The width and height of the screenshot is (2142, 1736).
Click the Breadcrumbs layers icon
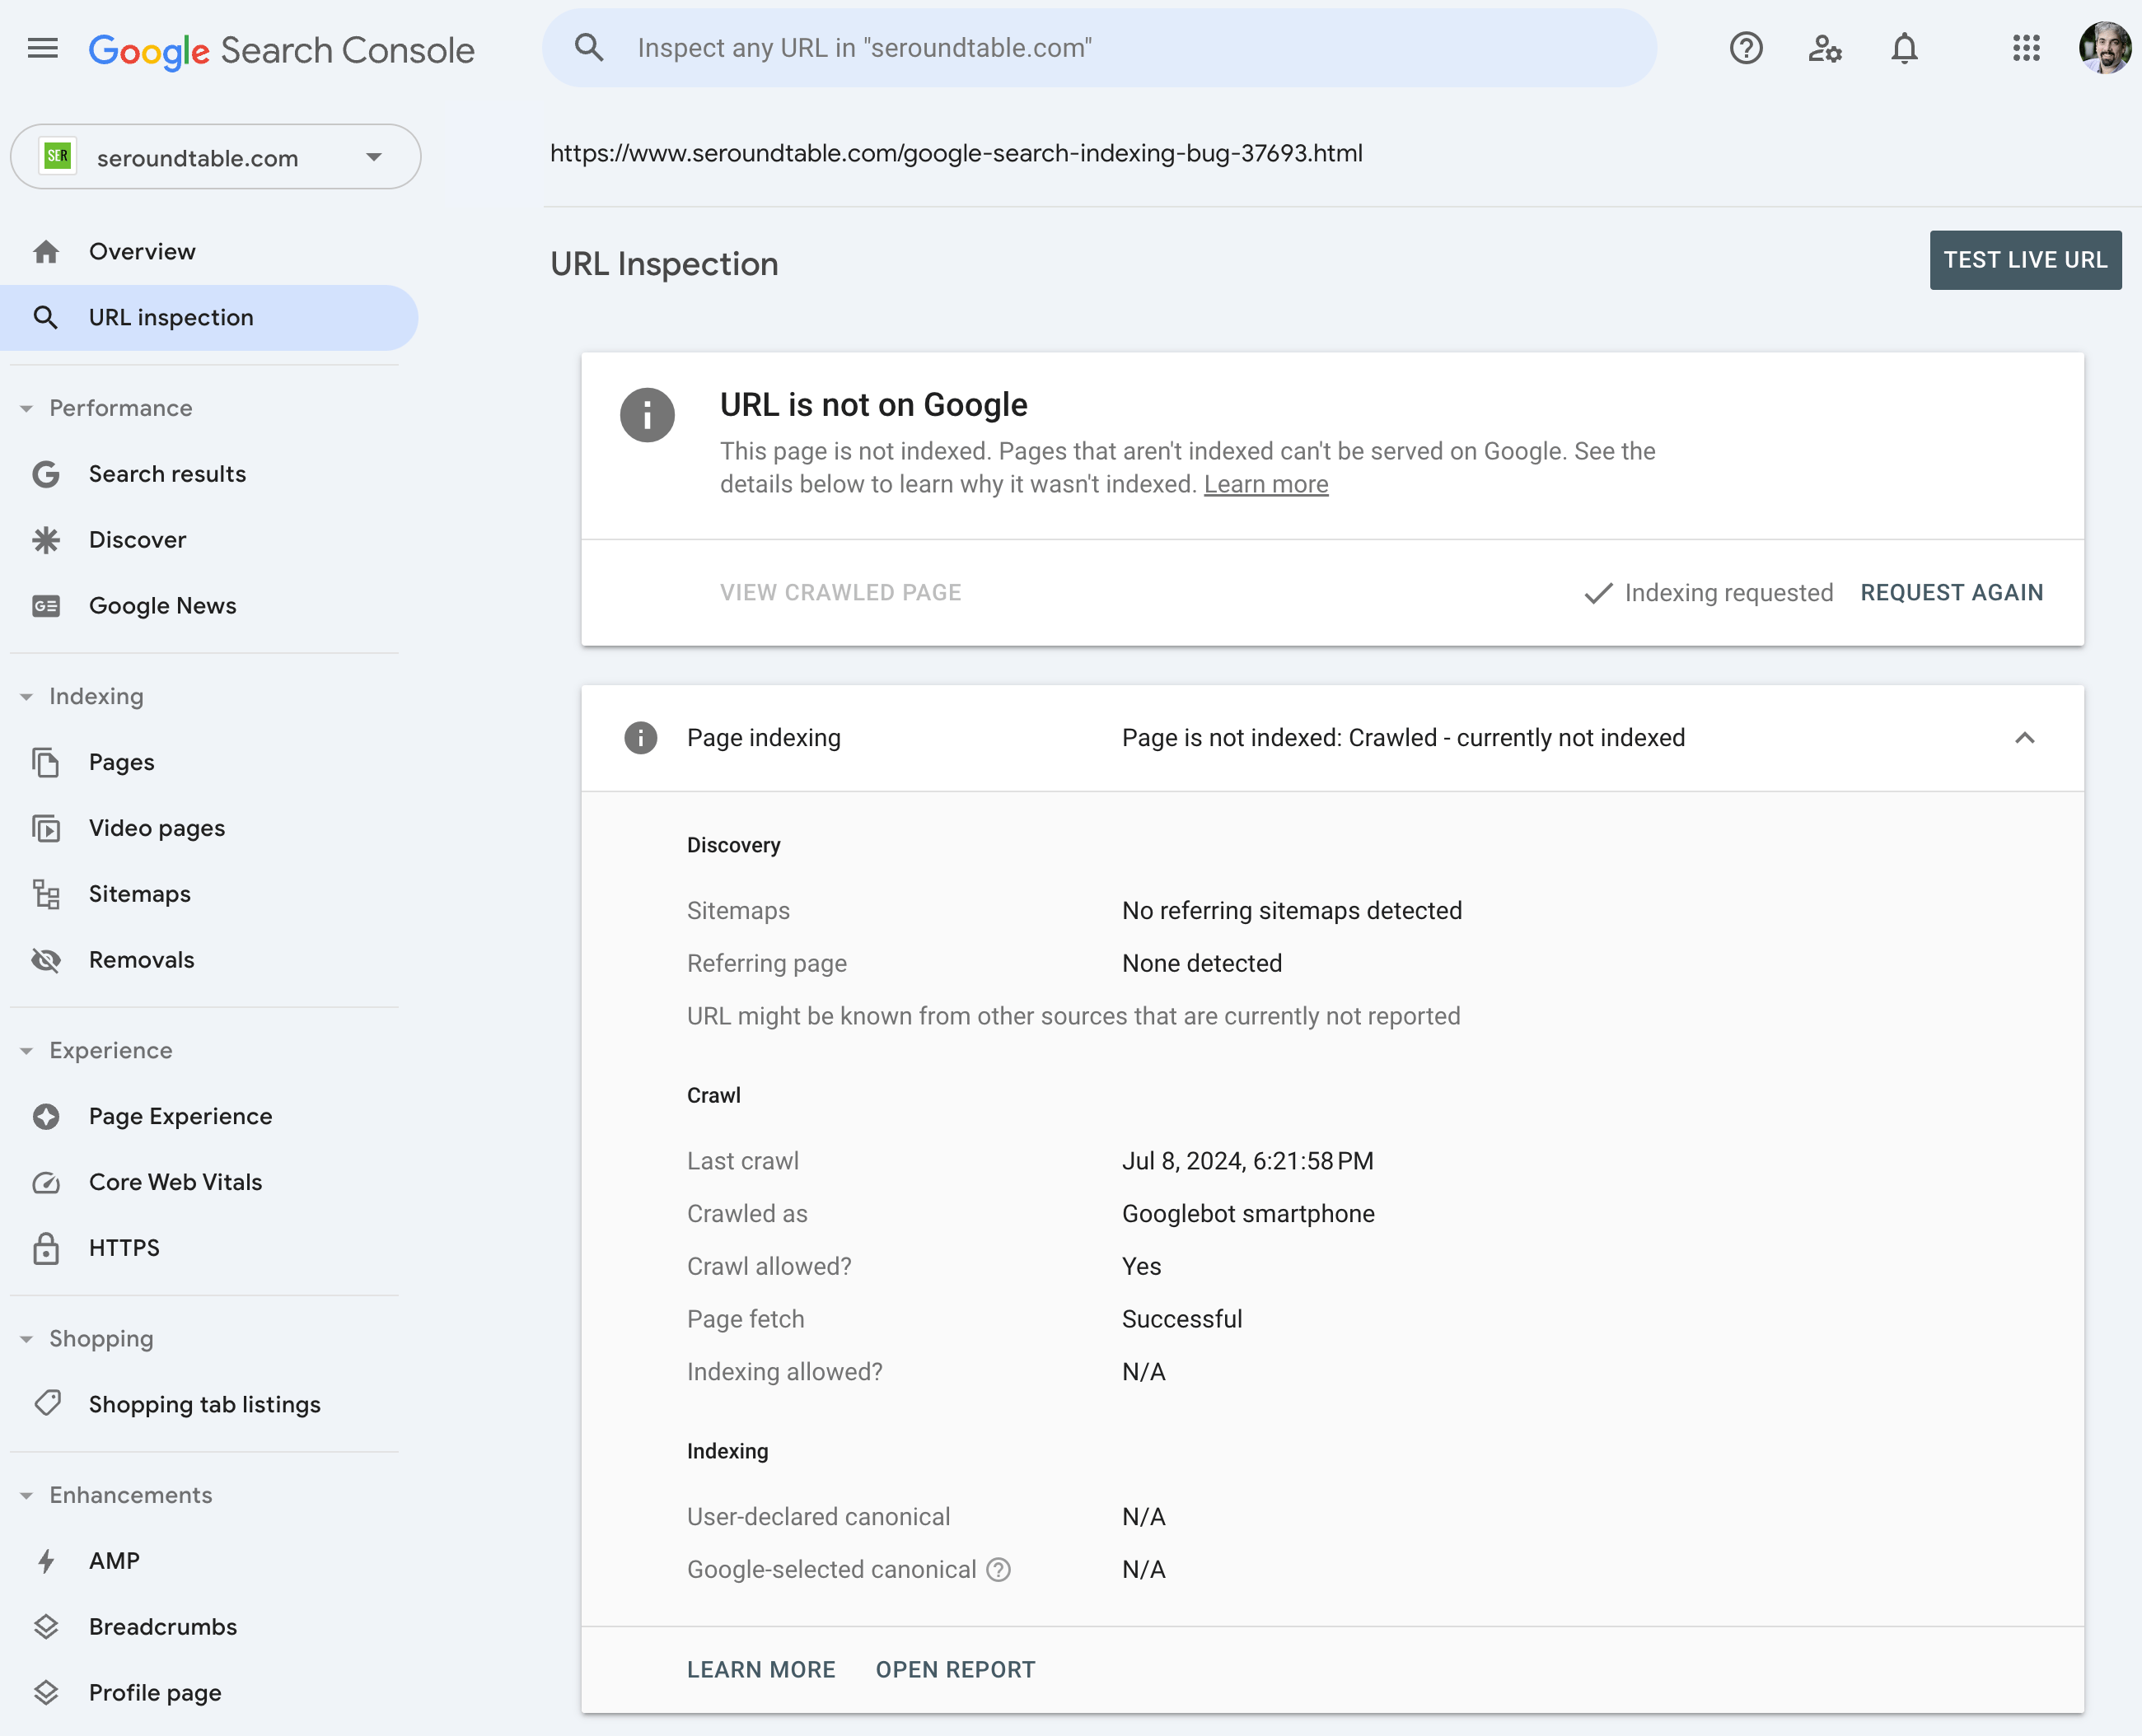click(x=46, y=1627)
